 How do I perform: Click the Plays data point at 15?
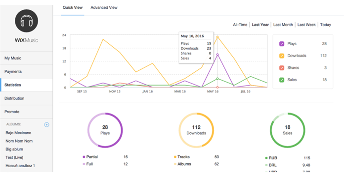pos(217,55)
